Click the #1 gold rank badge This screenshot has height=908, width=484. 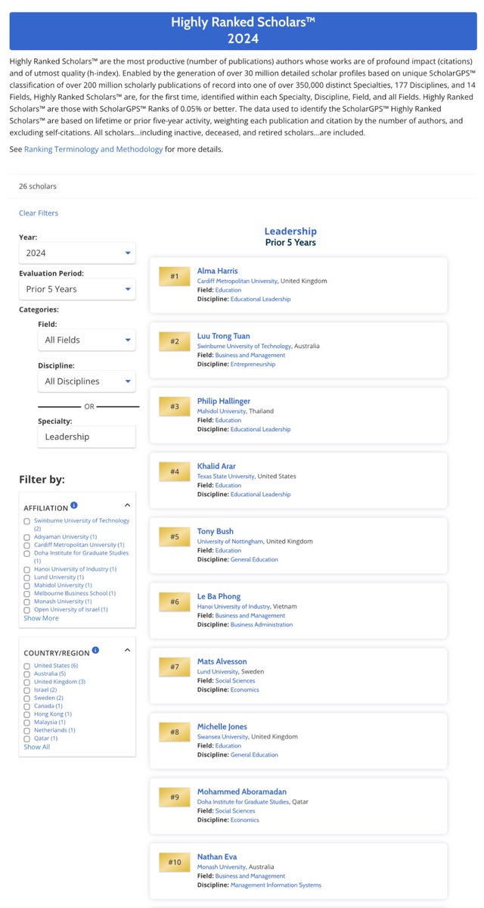pos(175,276)
